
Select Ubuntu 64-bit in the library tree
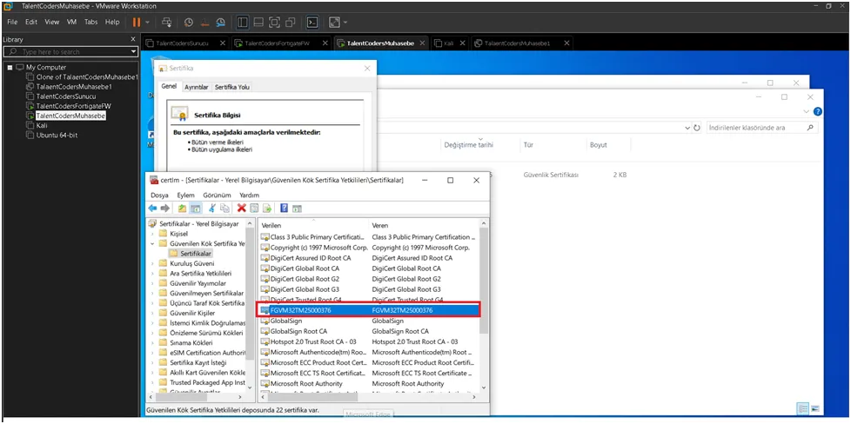57,135
